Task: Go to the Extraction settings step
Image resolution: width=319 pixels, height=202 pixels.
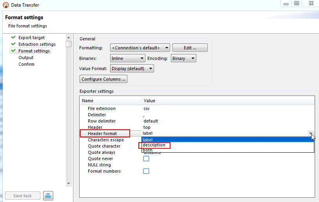Action: pos(37,44)
